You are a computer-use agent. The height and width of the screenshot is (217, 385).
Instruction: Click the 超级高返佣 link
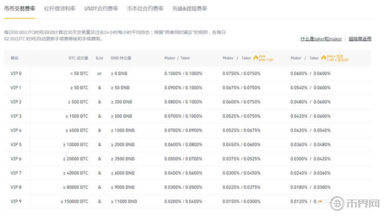360,39
